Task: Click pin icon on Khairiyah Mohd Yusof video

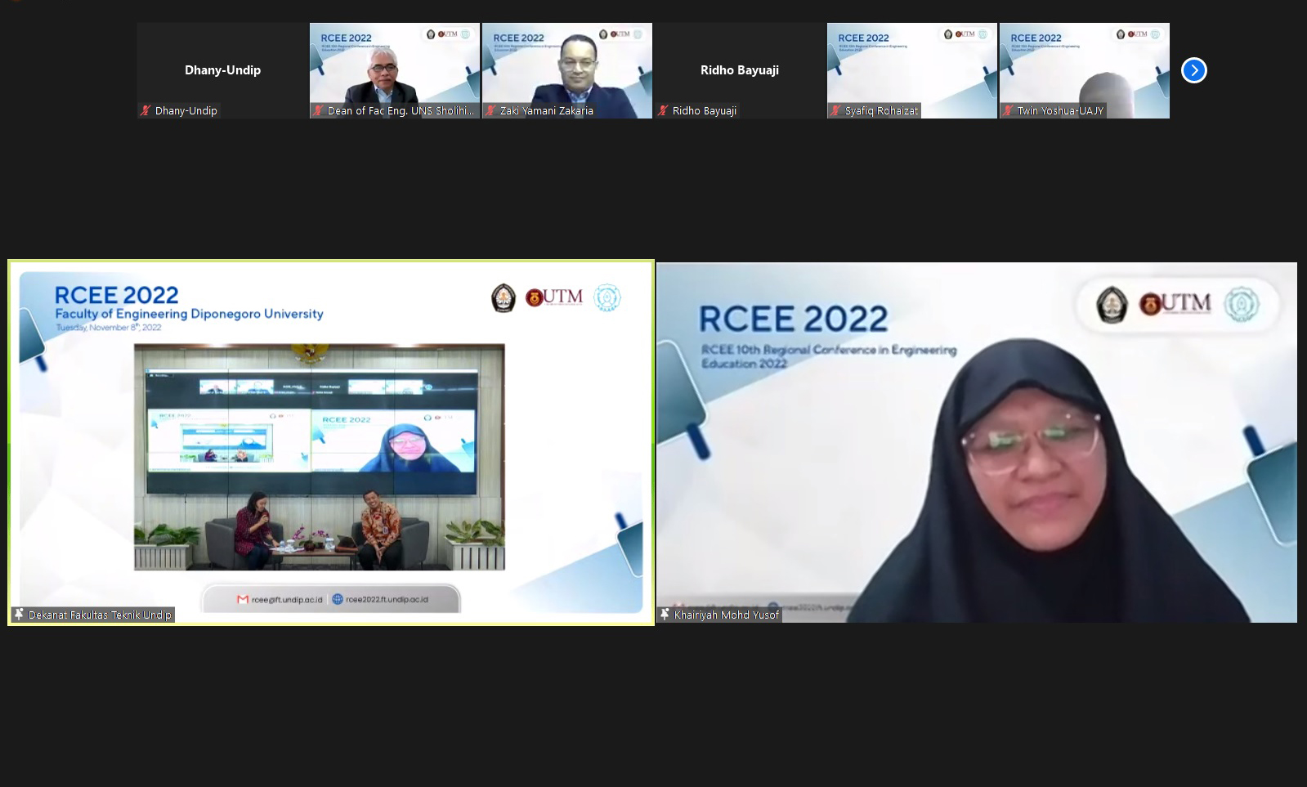Action: pos(665,615)
